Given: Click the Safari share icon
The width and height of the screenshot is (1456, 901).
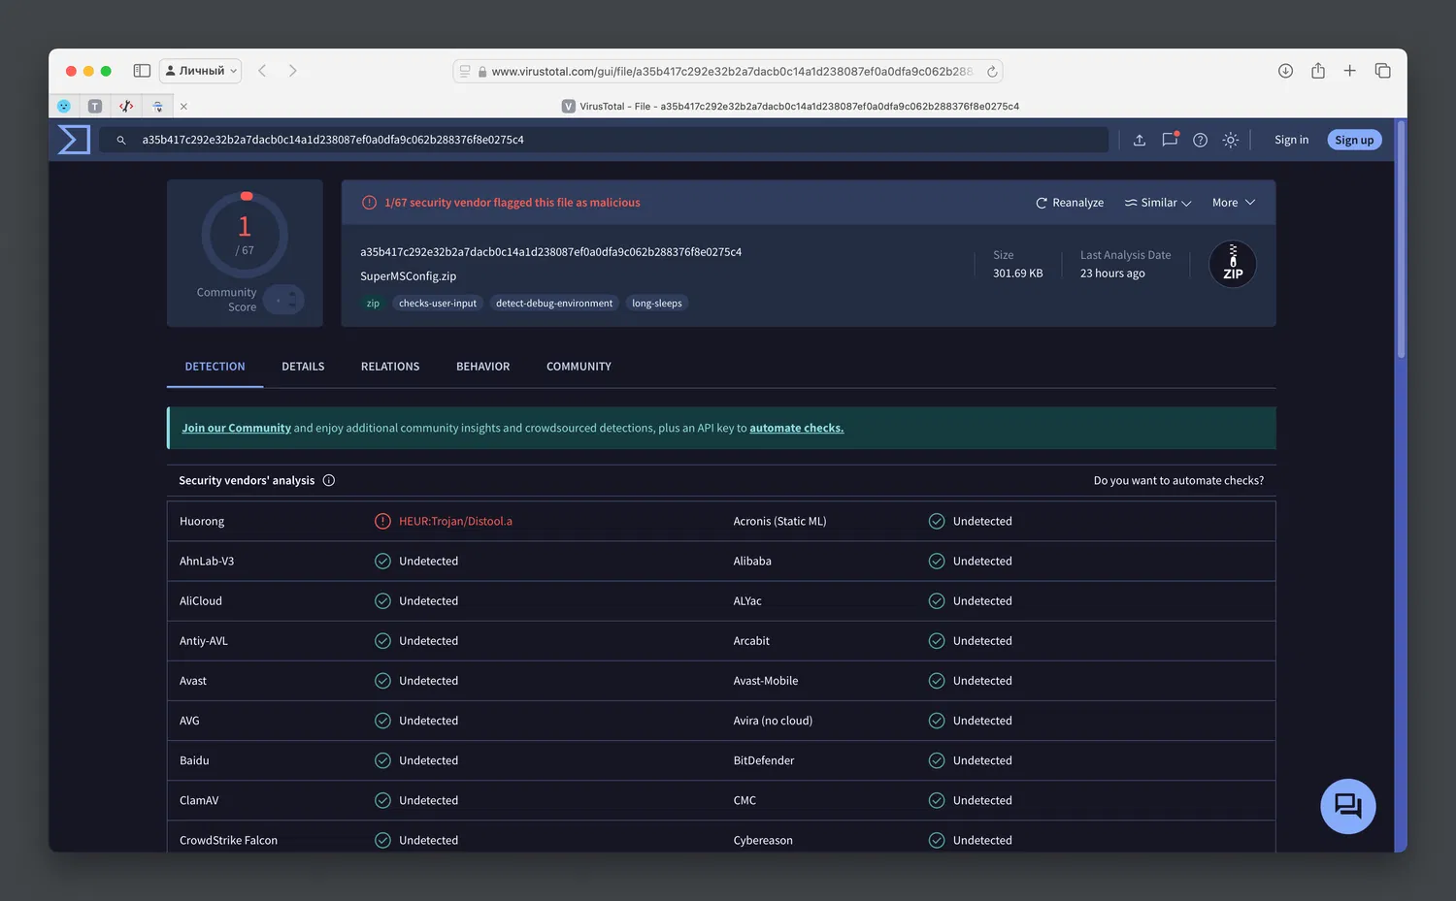Looking at the screenshot, I should 1317,71.
